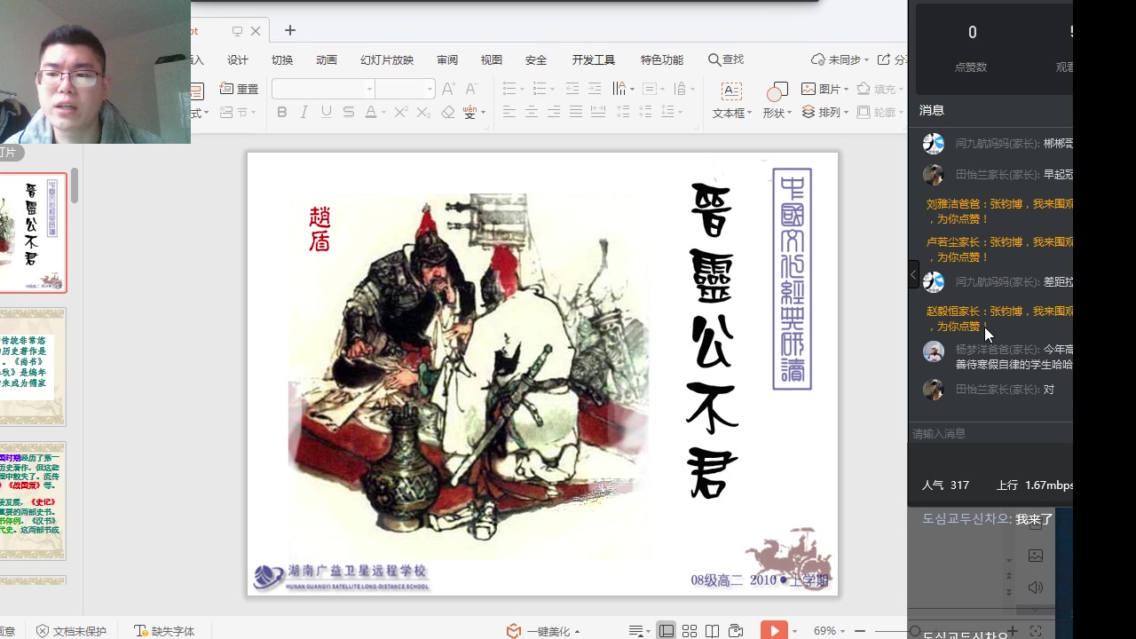Expand the bullet list dropdown

tap(522, 90)
